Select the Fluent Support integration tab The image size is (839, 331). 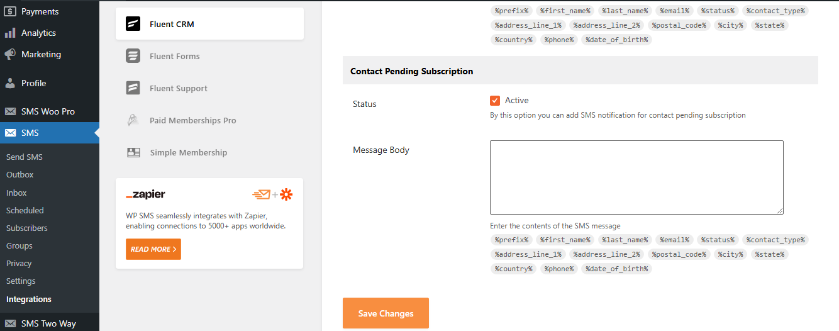pos(209,88)
